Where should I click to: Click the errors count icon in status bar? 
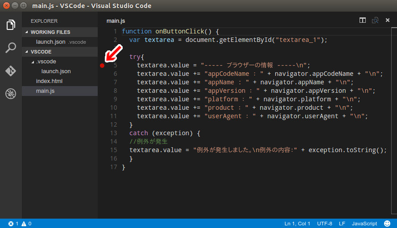pos(11,224)
